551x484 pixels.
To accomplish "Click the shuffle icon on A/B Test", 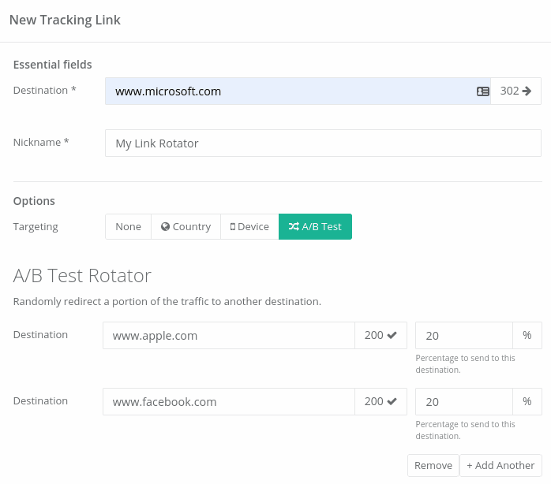I will (294, 227).
